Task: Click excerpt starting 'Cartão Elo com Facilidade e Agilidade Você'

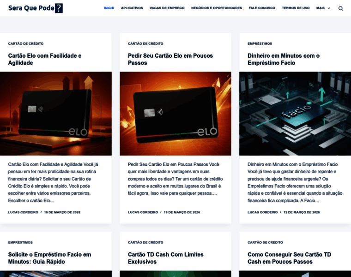Action: (x=53, y=182)
